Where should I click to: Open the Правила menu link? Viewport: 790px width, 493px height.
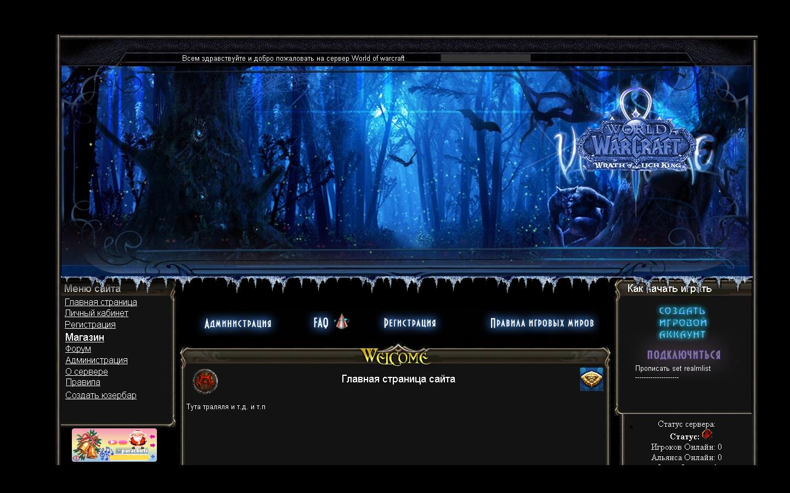[83, 382]
